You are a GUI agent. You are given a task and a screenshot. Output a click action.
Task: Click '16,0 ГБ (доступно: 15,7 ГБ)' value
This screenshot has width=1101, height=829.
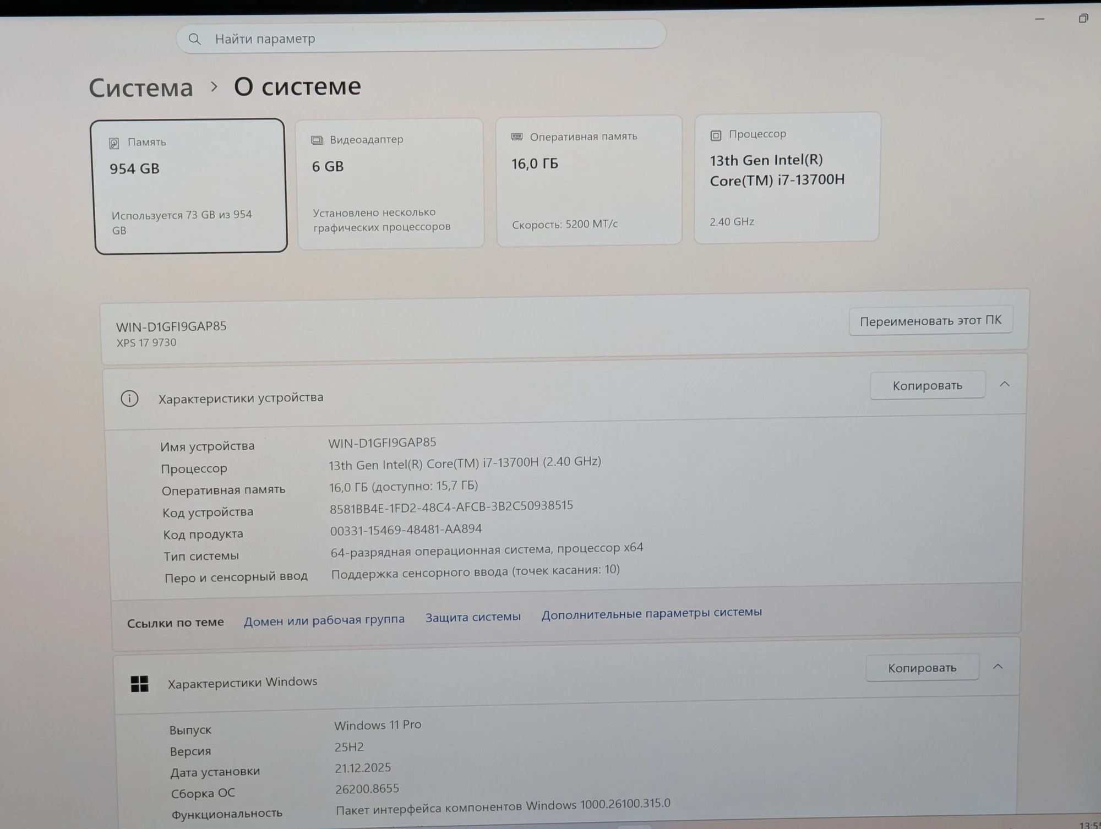click(404, 487)
